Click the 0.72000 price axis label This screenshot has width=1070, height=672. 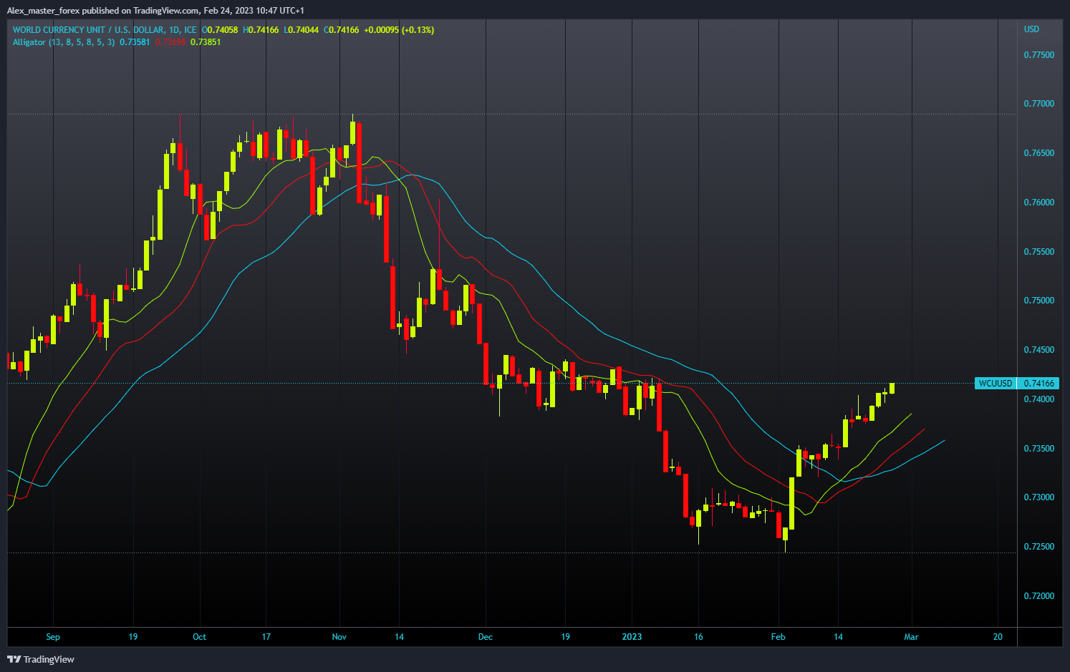(1038, 596)
